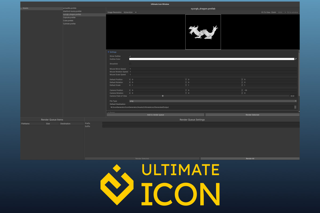Select armadillo.prefab in the file list

(84, 8)
